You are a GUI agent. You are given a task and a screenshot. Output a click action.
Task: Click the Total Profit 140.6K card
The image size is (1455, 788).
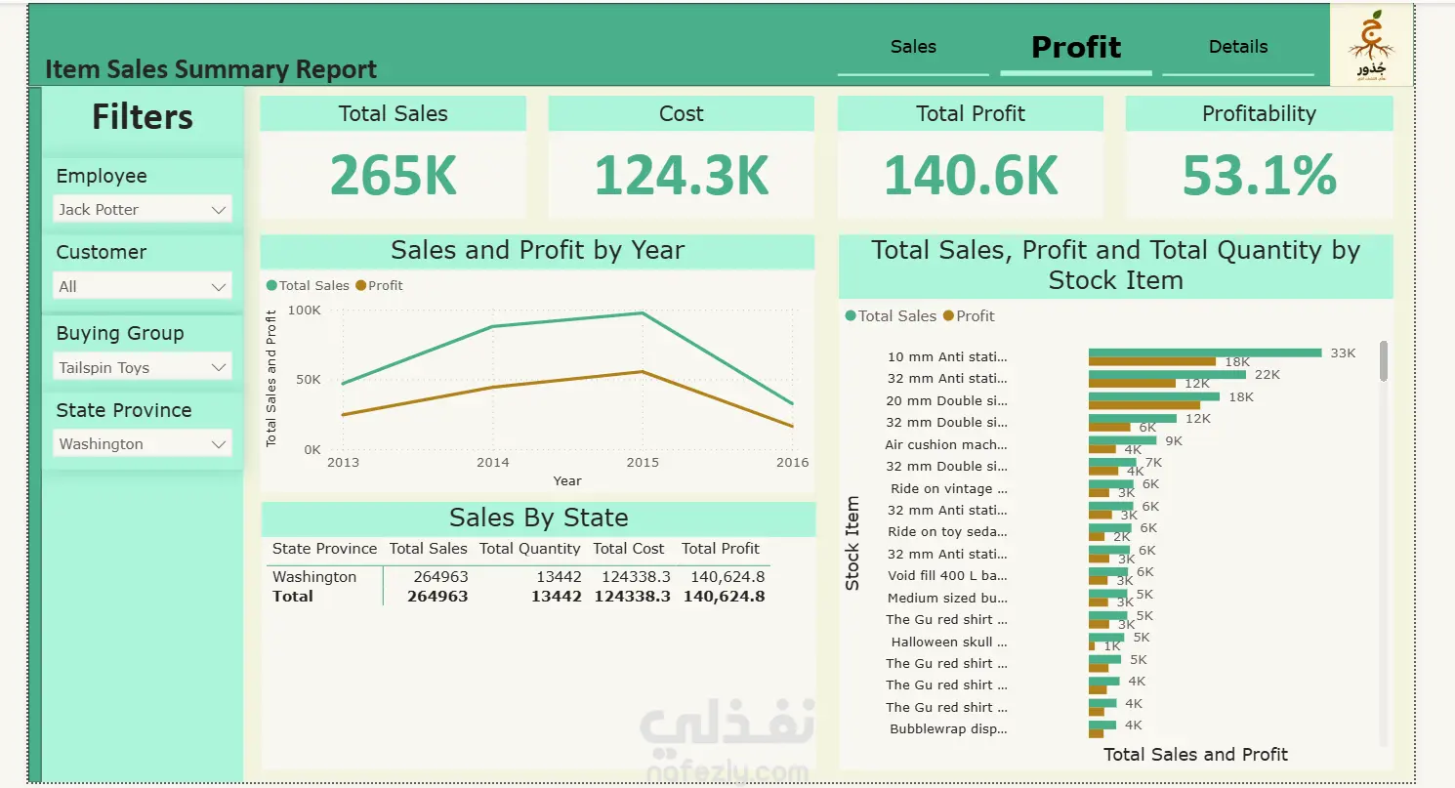(x=971, y=156)
